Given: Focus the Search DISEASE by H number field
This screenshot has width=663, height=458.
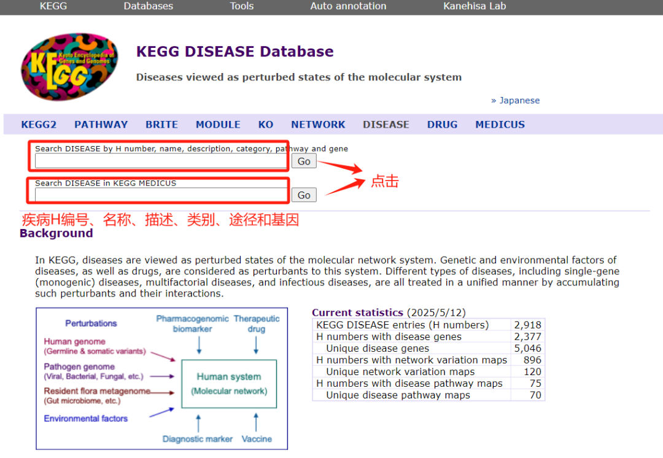Looking at the screenshot, I should (x=161, y=161).
